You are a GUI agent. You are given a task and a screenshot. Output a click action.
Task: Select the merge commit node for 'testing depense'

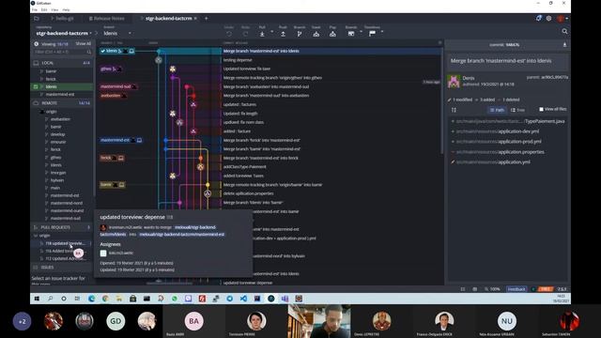pyautogui.click(x=159, y=60)
